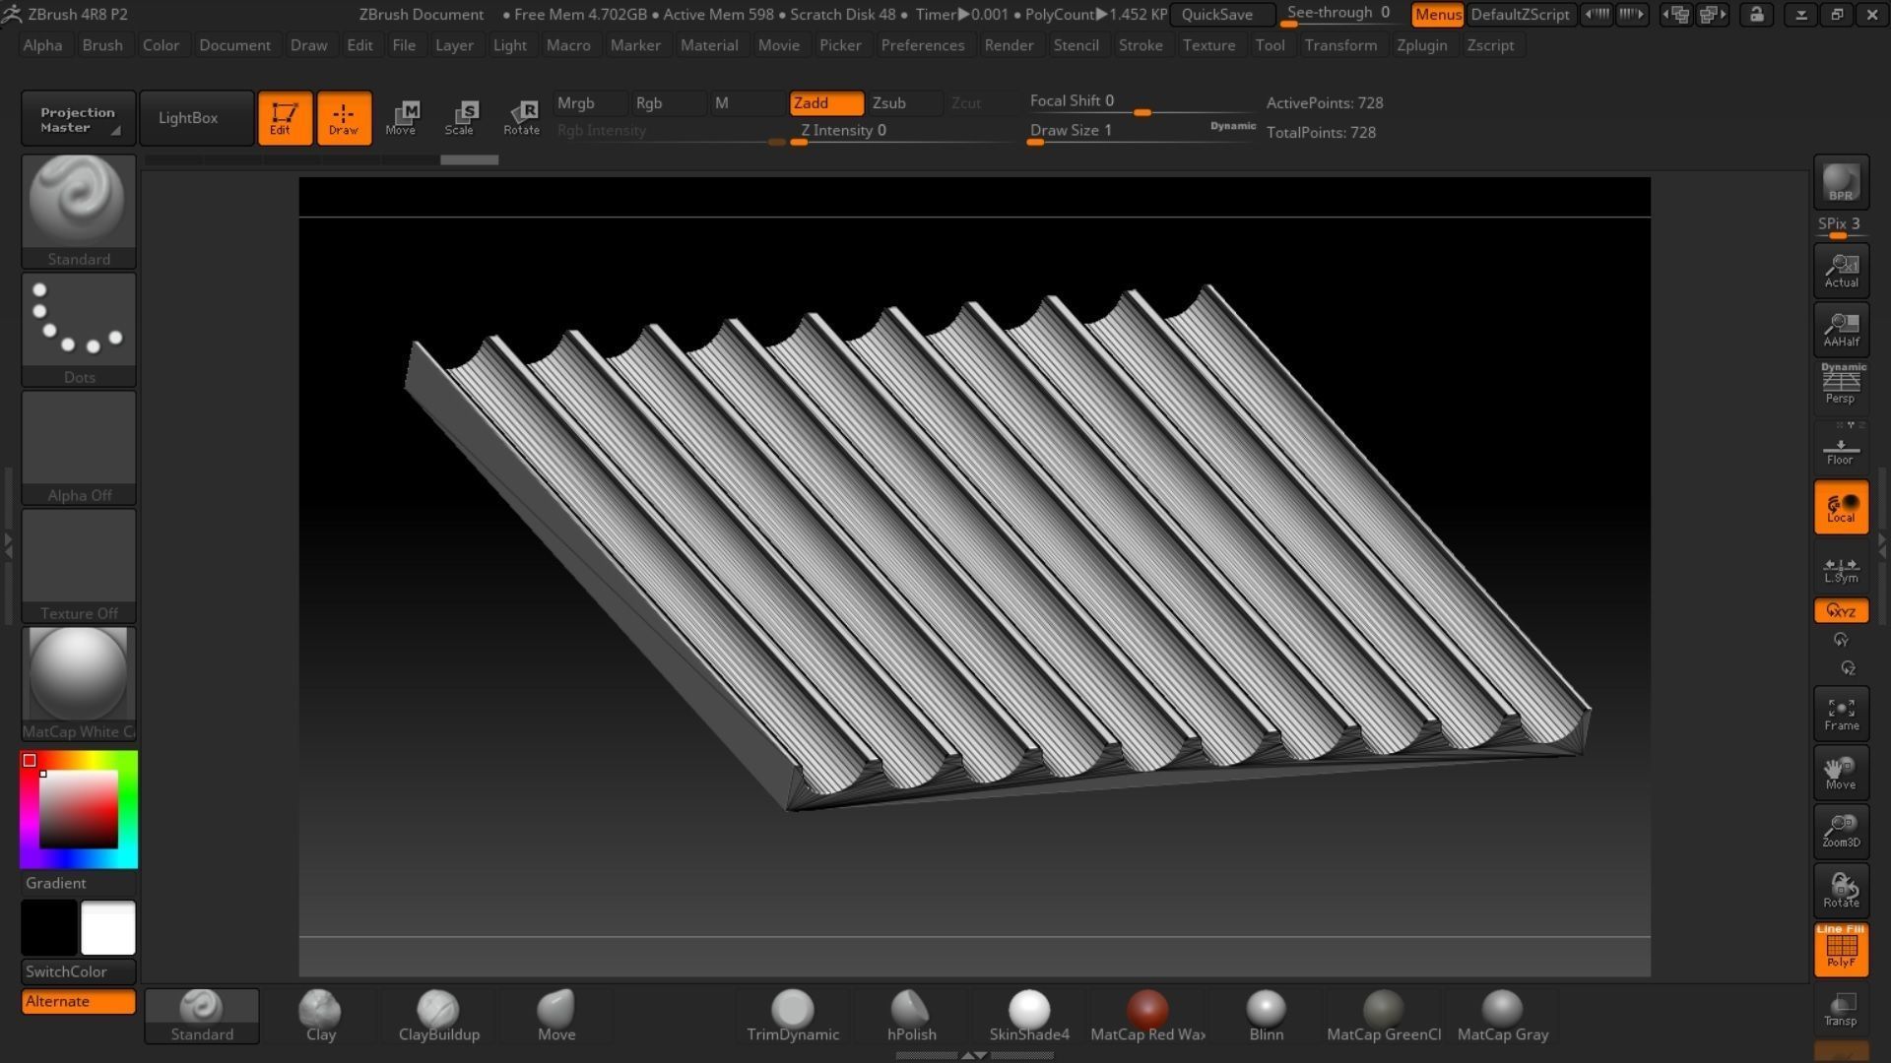This screenshot has width=1891, height=1063.
Task: Adjust the Focal Shift slider
Action: [x=1141, y=103]
